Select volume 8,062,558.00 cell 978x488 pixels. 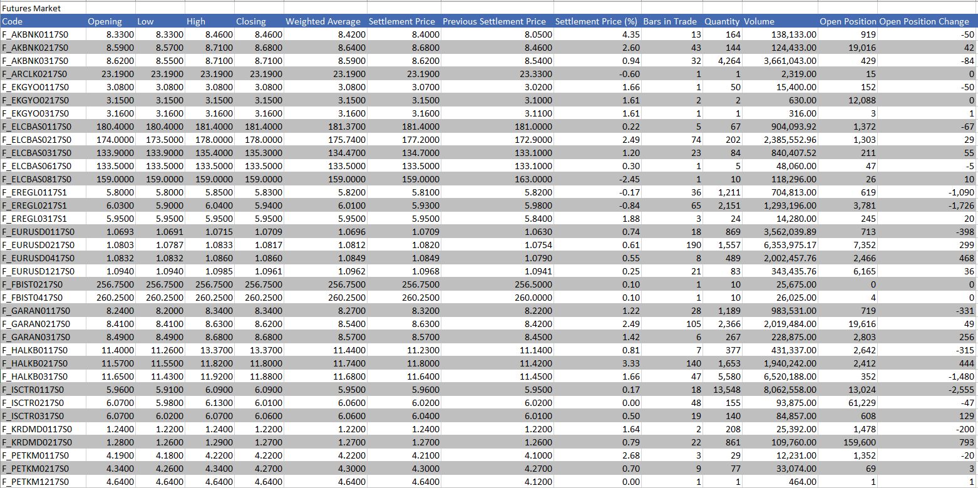tap(780, 390)
